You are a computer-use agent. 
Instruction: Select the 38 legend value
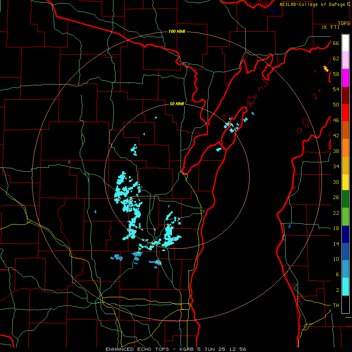pyautogui.click(x=336, y=151)
